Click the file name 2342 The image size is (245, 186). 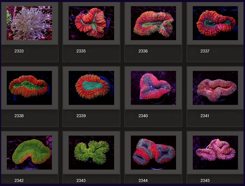[19, 180]
